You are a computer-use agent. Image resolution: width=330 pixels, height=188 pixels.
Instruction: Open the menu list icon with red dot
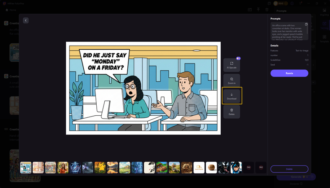(301, 3)
